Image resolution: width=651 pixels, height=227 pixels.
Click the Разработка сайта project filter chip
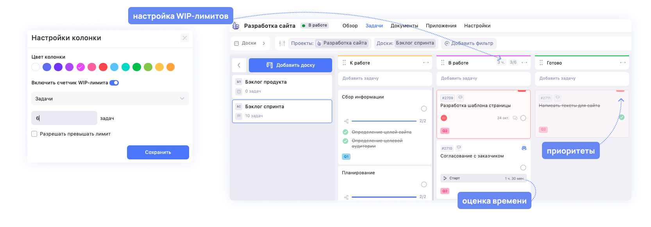[x=342, y=43]
